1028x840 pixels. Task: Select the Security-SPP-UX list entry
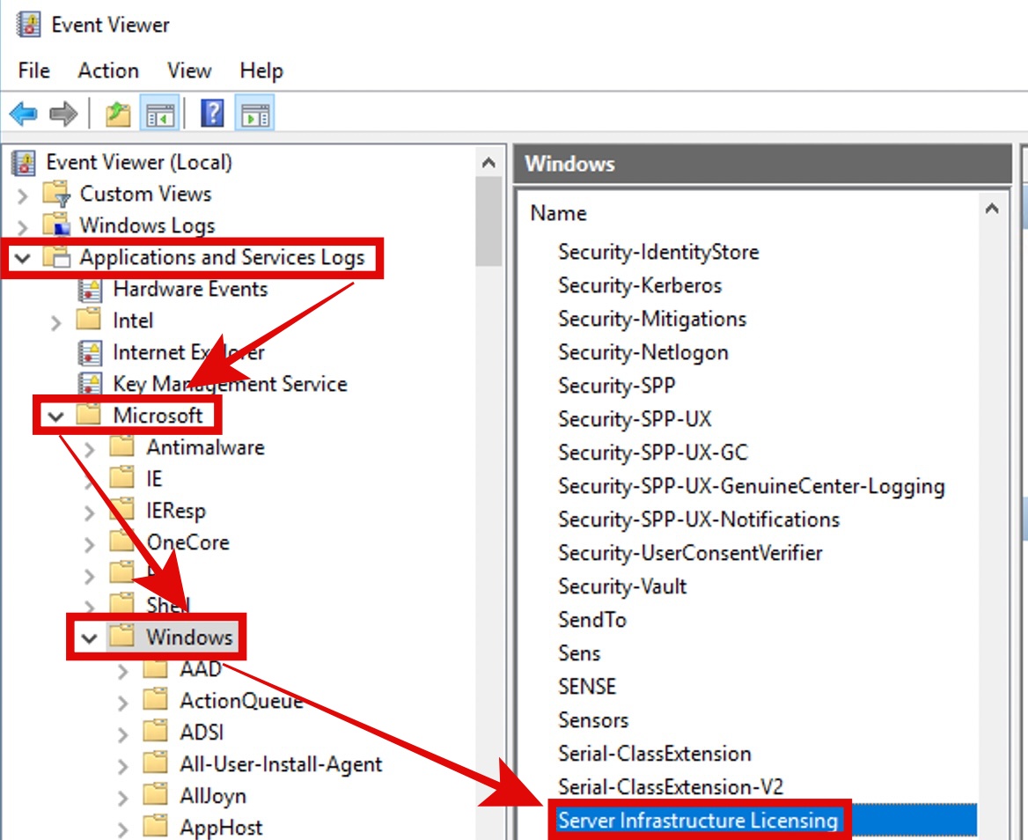pyautogui.click(x=635, y=419)
